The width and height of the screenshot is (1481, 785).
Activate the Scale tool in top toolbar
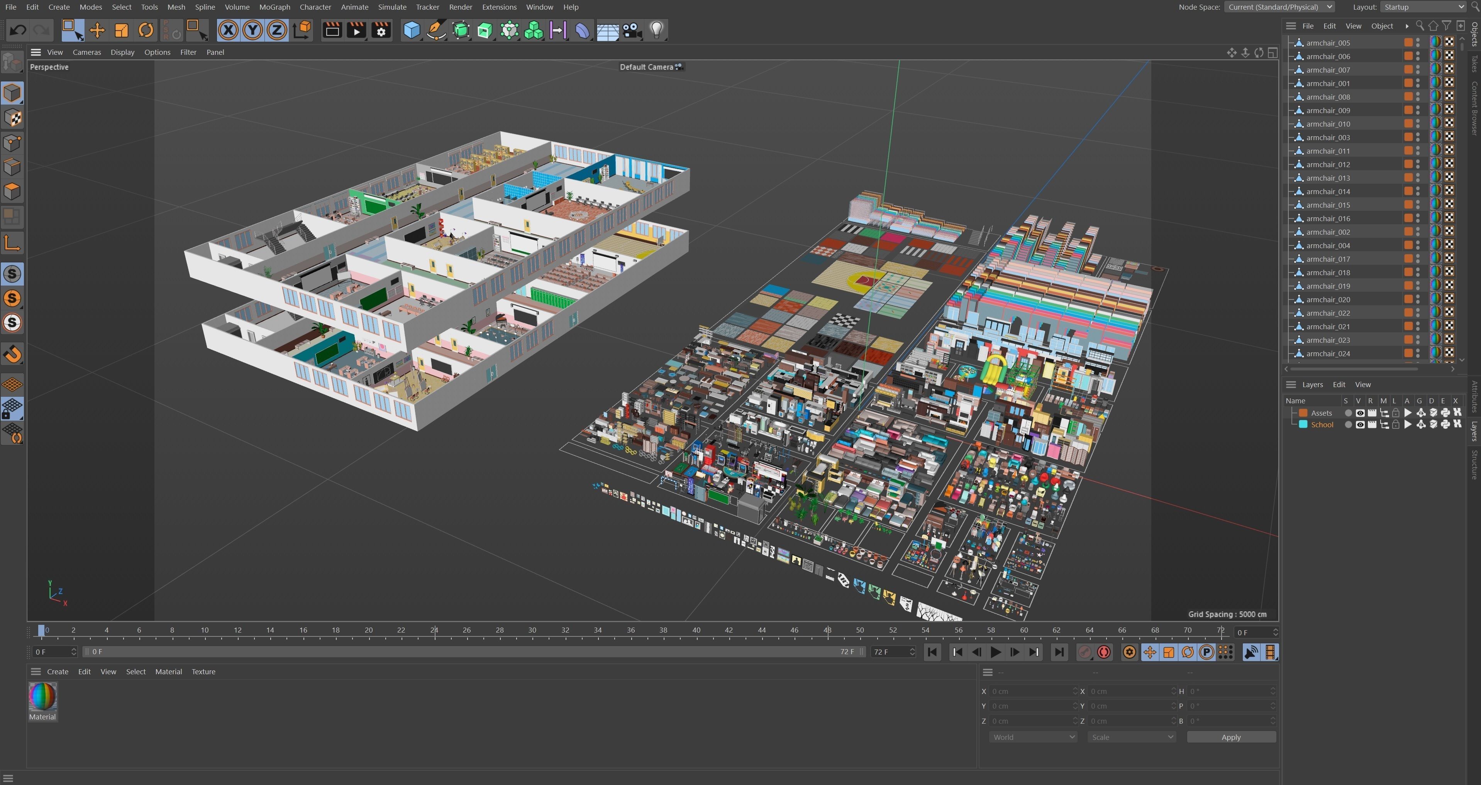click(121, 30)
